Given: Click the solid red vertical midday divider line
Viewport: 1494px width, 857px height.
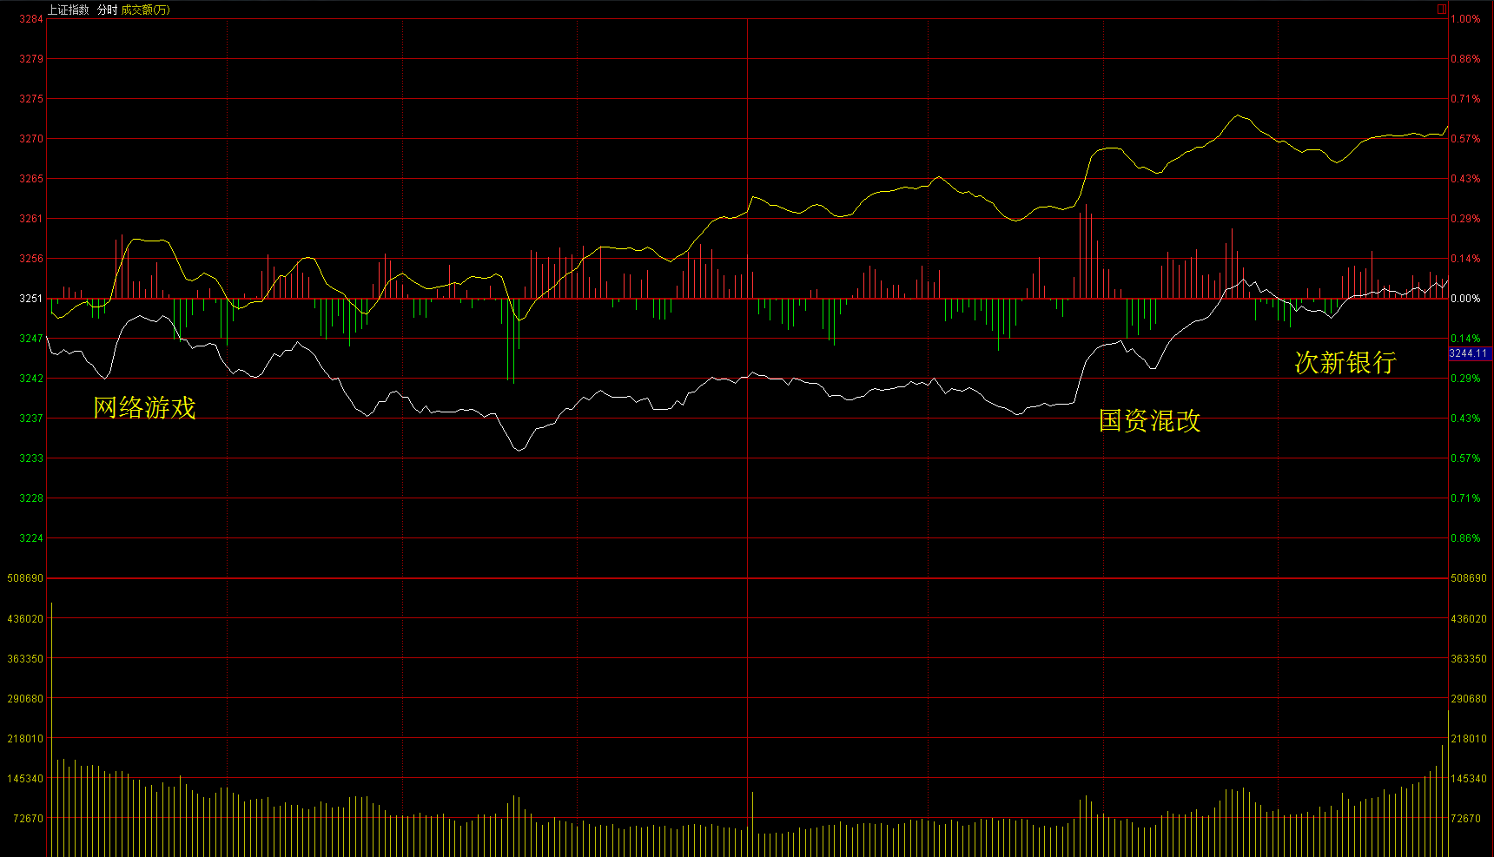Looking at the screenshot, I should (x=747, y=434).
